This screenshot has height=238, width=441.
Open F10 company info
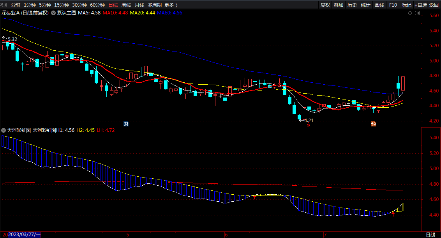click(393, 5)
